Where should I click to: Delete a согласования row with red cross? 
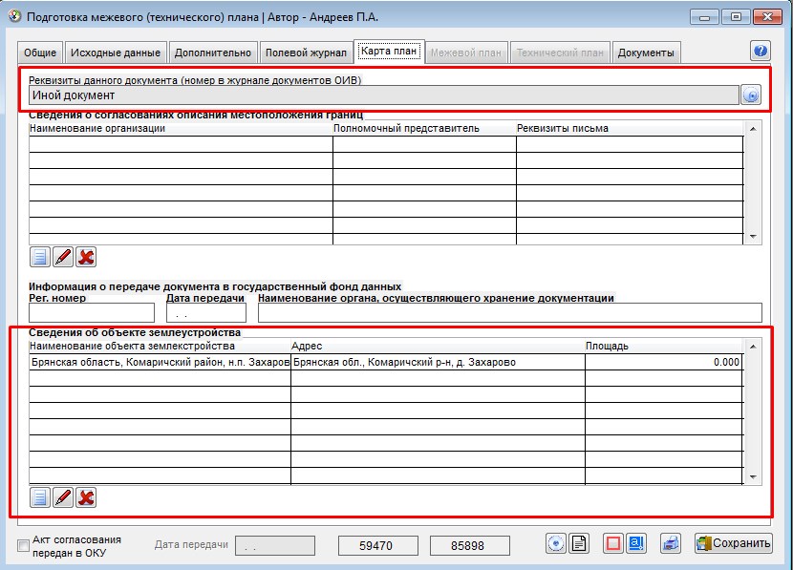[86, 257]
